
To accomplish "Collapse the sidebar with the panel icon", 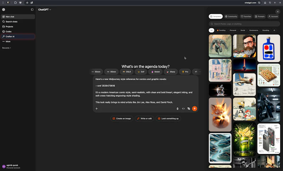I will [x=32, y=10].
